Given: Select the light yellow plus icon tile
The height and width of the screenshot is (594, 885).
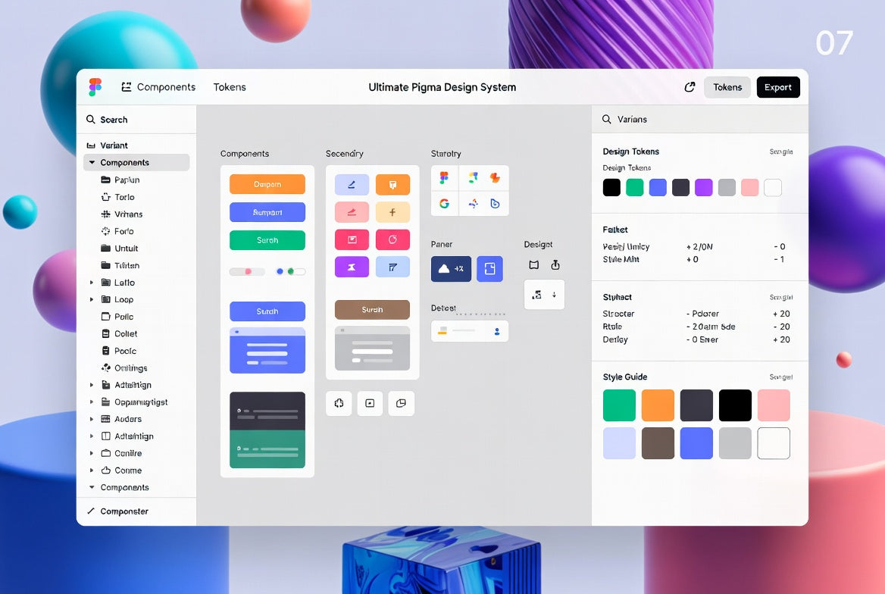Looking at the screenshot, I should coord(392,212).
